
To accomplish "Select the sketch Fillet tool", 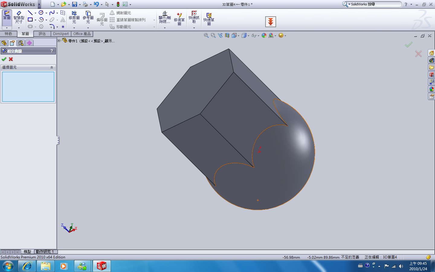I will (x=52, y=27).
